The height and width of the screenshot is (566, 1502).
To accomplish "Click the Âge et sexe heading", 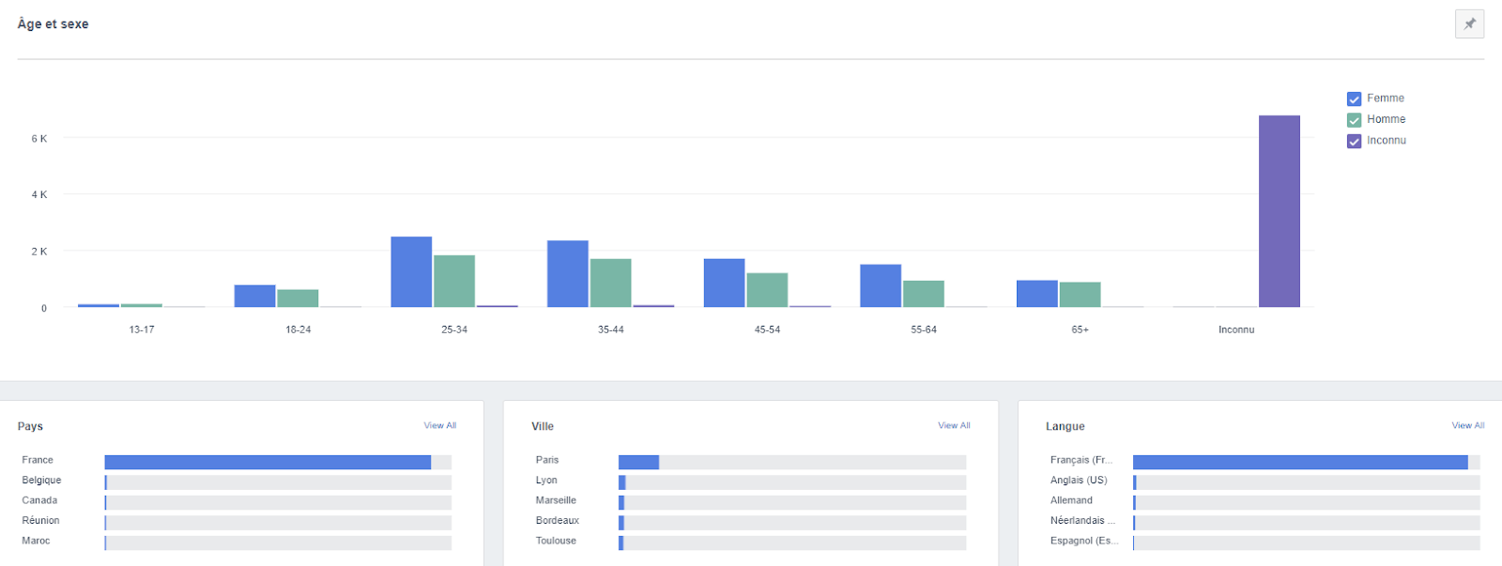I will click(x=53, y=24).
